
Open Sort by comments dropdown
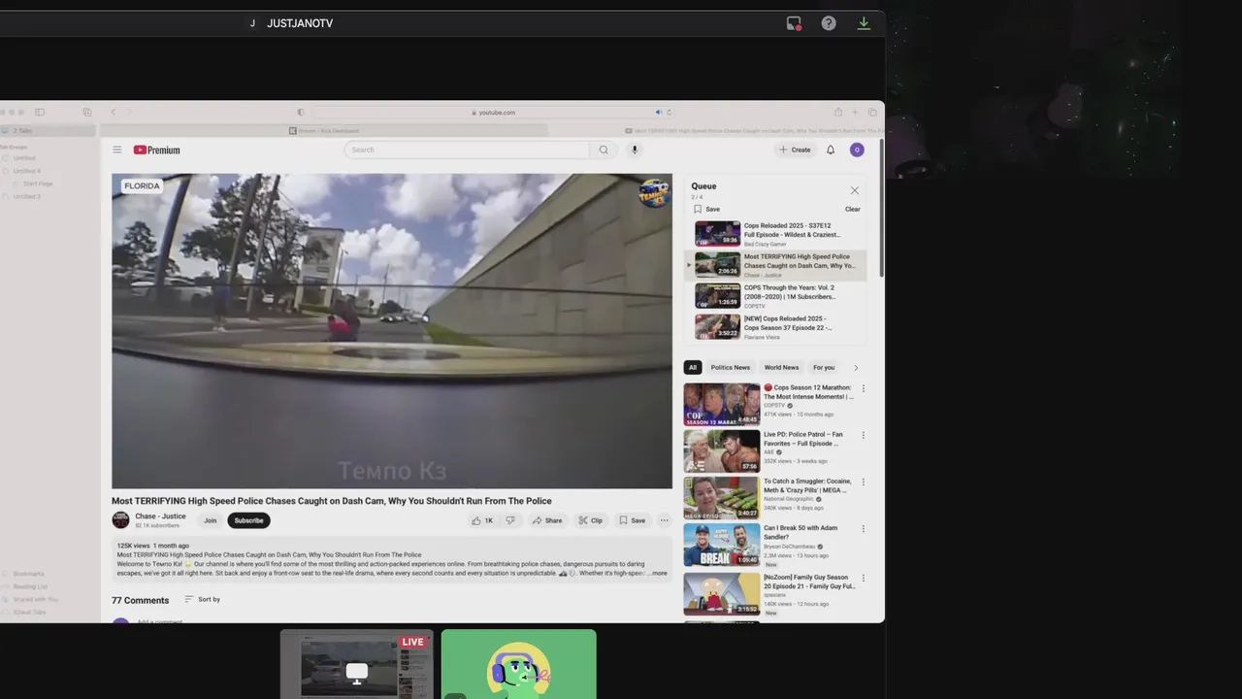click(x=202, y=599)
